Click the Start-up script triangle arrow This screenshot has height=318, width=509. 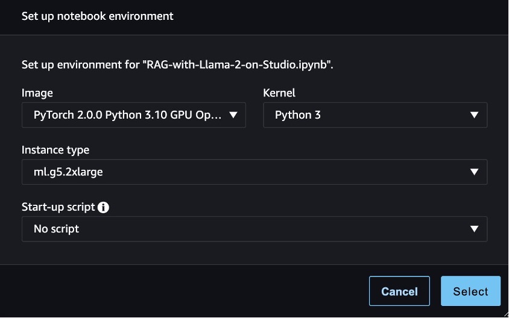[x=474, y=229]
